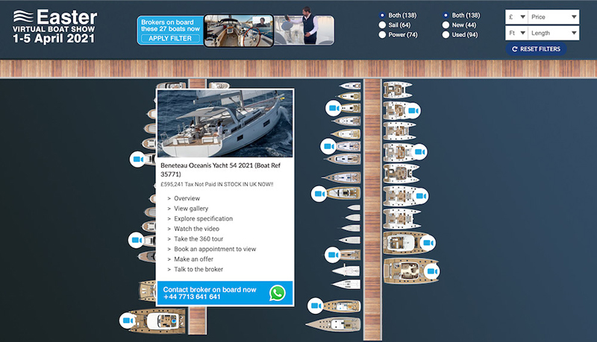This screenshot has height=342, width=597.
Task: Click the 'Brokers on board these 27 boats now' banner text
Action: pos(170,25)
